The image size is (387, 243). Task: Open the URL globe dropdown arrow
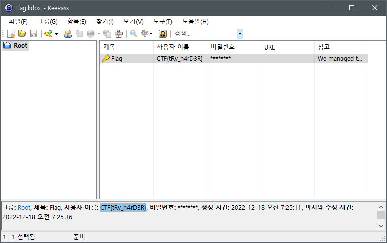pyautogui.click(x=99, y=34)
